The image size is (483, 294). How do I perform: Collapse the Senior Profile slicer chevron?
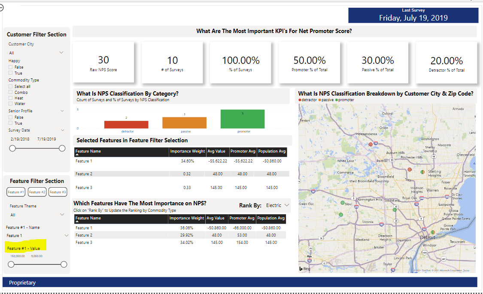coord(62,111)
